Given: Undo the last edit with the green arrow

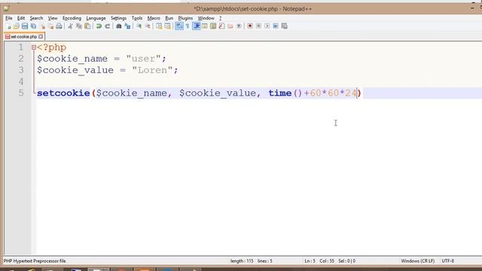Looking at the screenshot, I should point(99,26).
